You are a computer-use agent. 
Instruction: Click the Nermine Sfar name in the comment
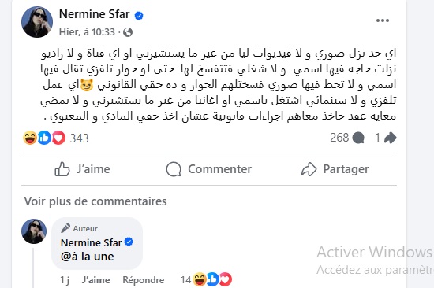(x=91, y=242)
